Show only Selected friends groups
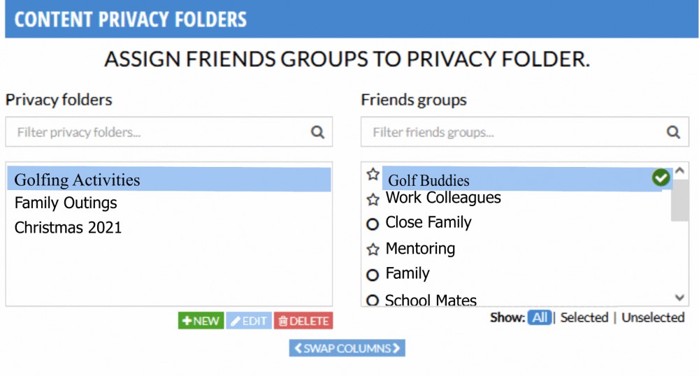Image resolution: width=699 pixels, height=376 pixels. tap(584, 317)
